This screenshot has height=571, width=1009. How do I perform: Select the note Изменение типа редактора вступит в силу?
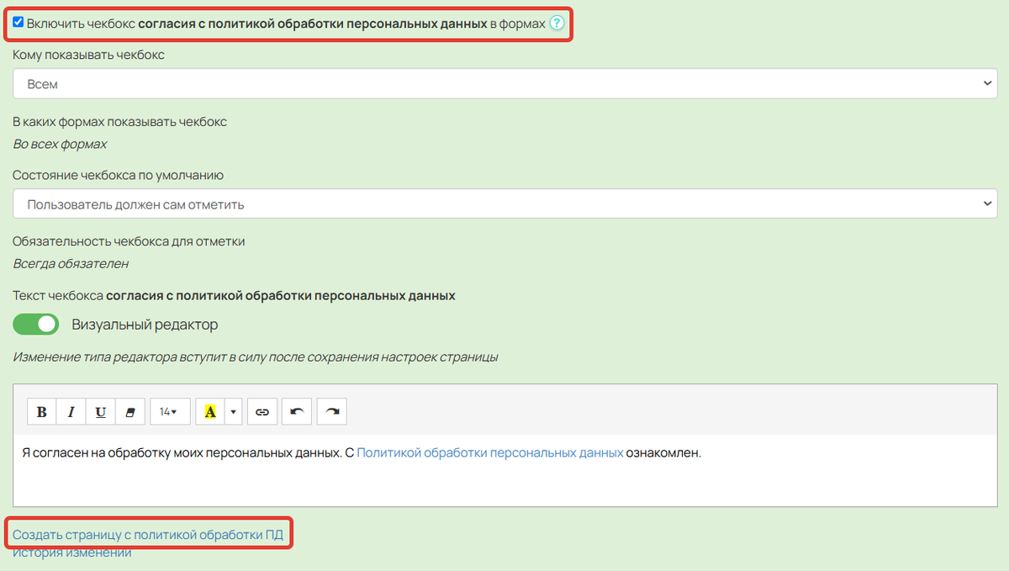point(255,357)
